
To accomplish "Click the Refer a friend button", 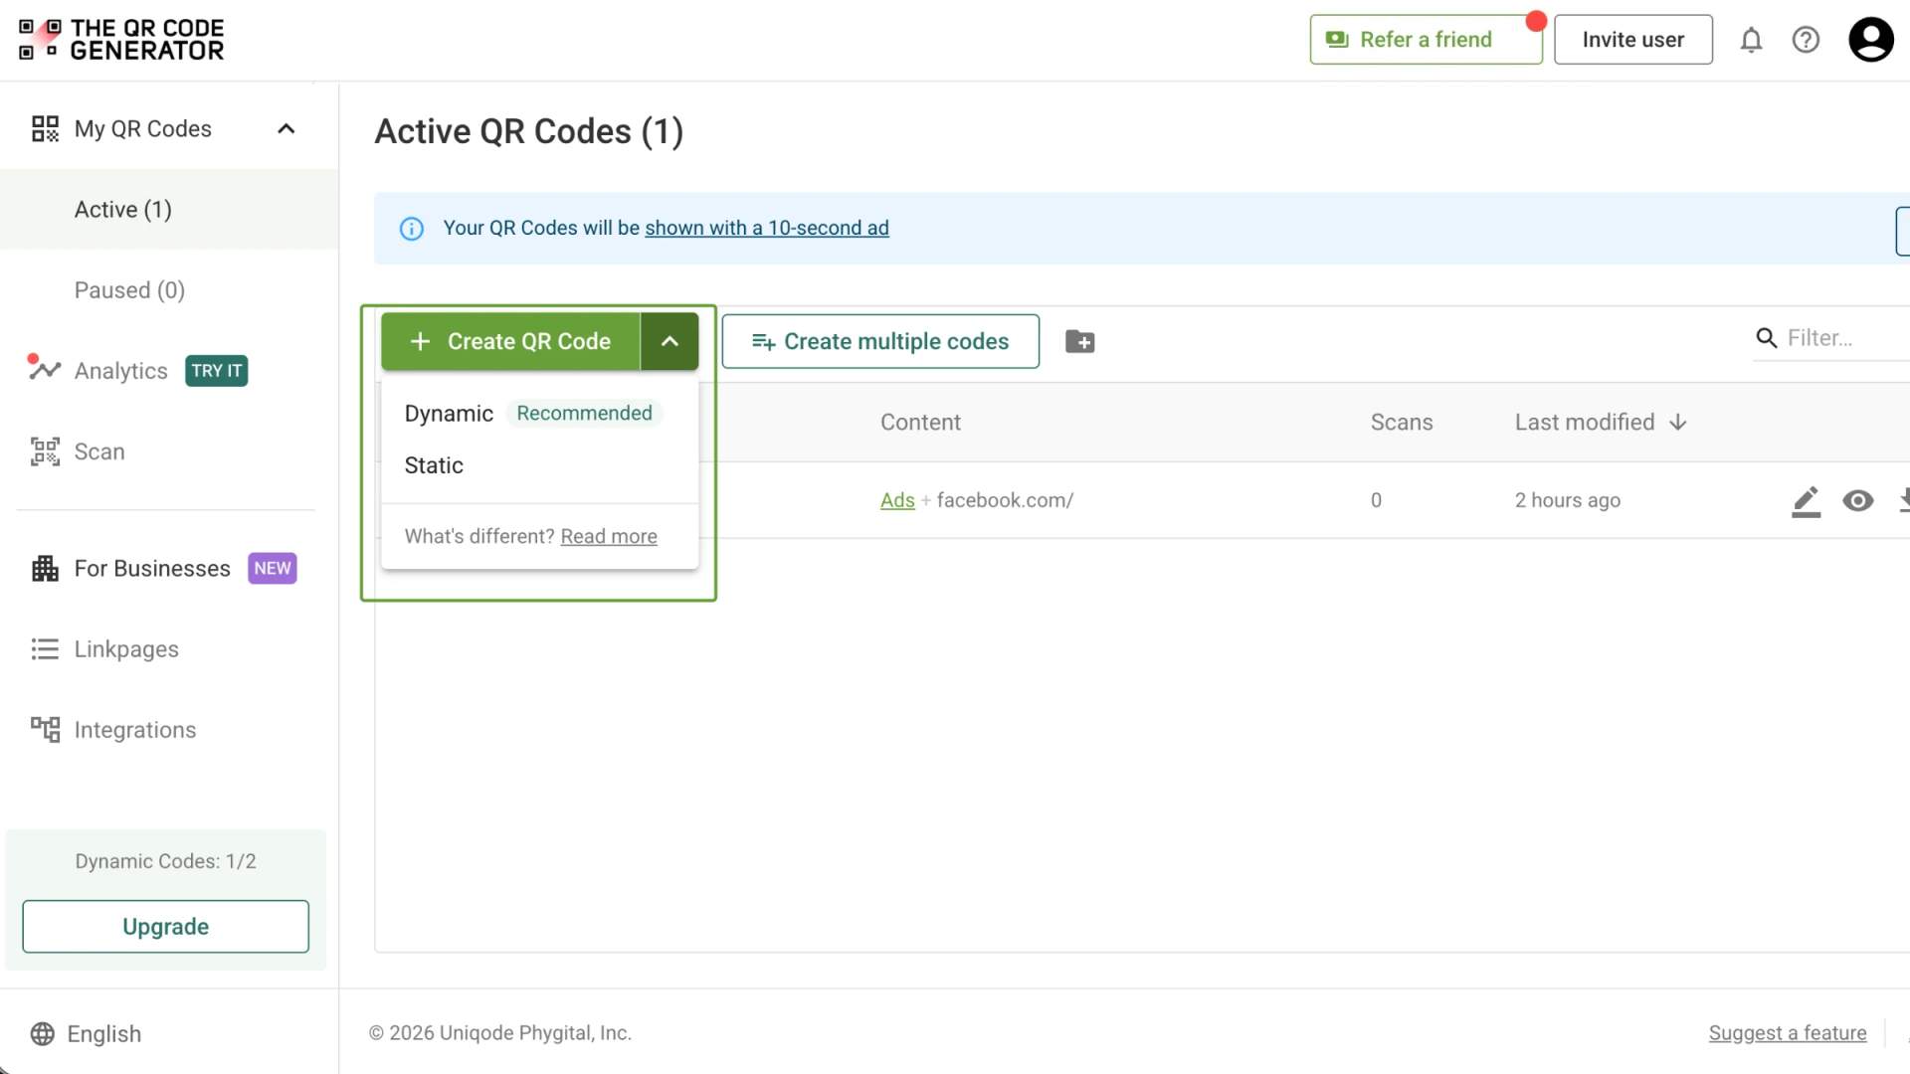I will click(x=1426, y=40).
